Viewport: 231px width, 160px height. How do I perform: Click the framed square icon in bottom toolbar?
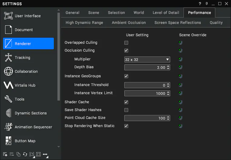(x=38, y=154)
